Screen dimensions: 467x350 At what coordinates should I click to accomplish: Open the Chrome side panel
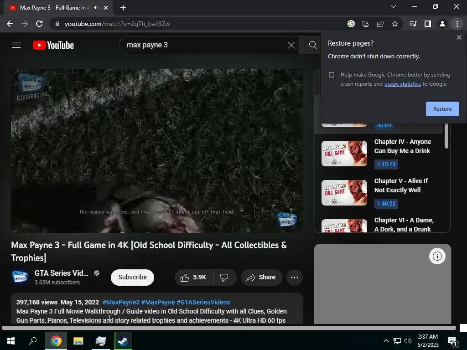428,24
